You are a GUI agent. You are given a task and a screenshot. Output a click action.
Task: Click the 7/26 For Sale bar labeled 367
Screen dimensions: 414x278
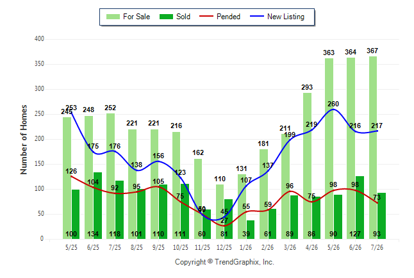(x=373, y=147)
